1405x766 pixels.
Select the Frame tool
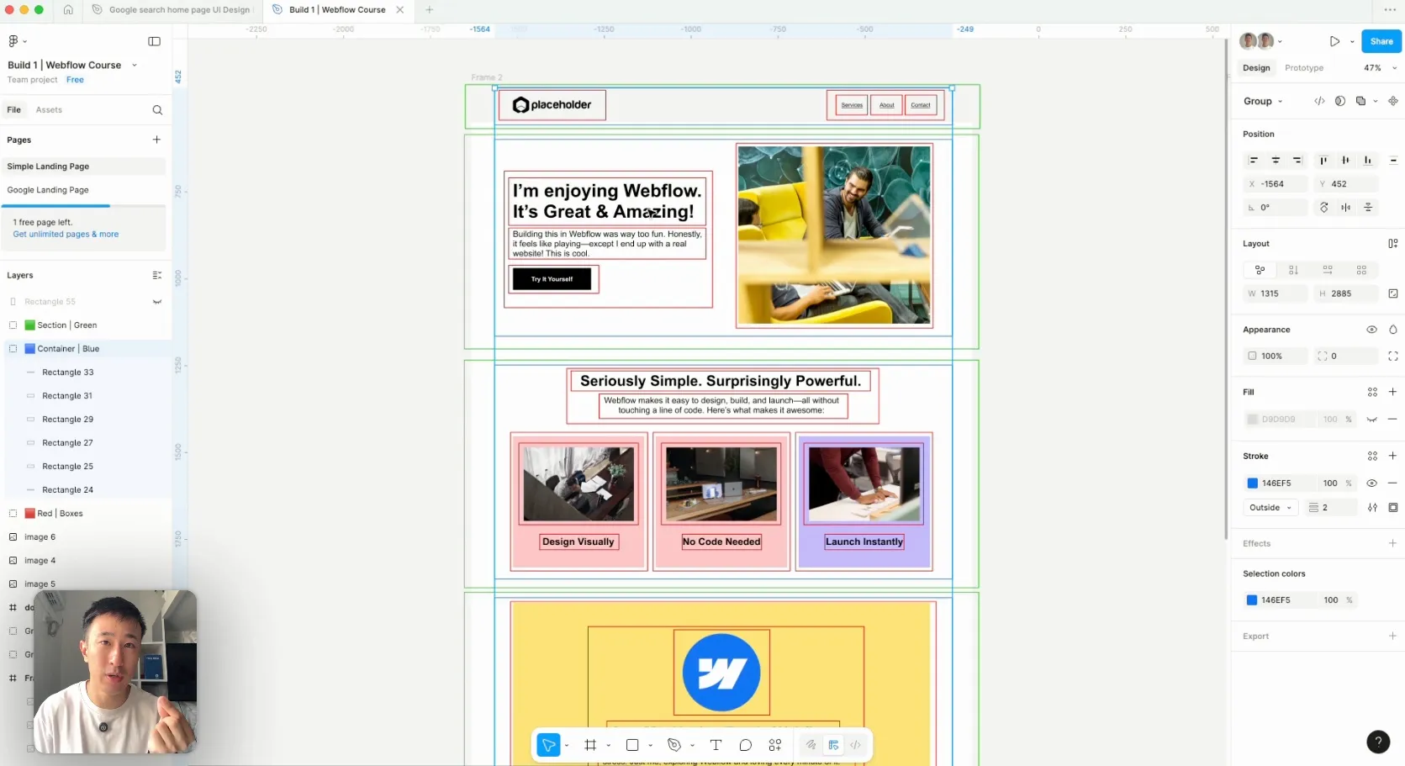(590, 745)
